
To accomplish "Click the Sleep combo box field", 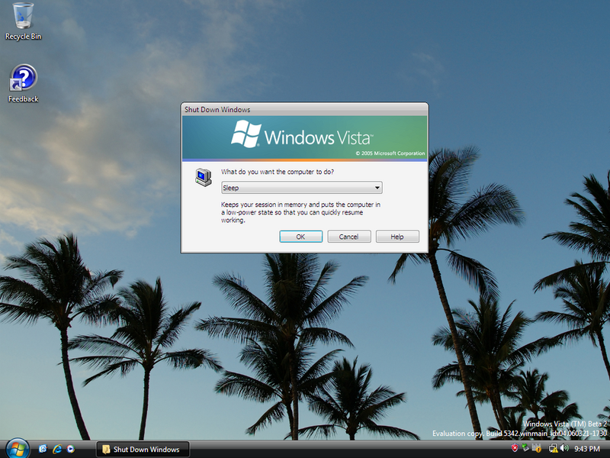I will coord(301,188).
